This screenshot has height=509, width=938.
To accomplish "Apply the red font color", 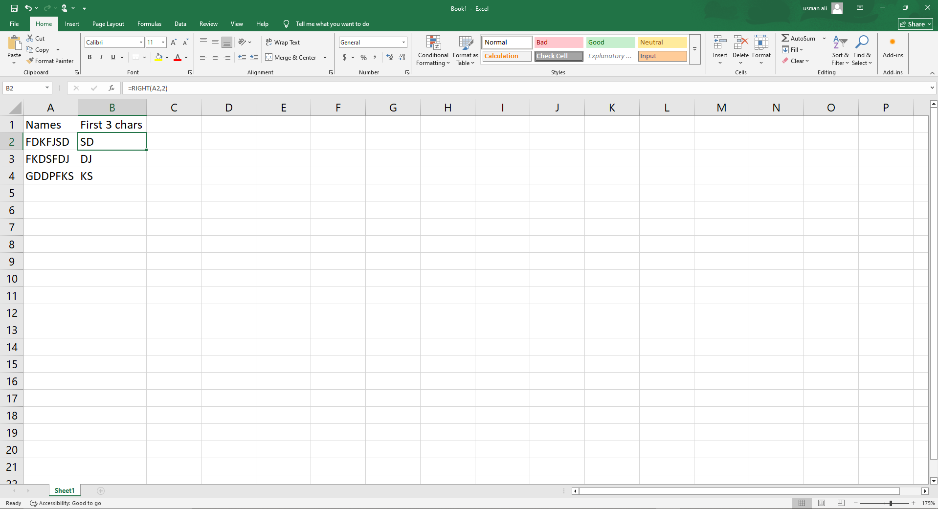I will 178,57.
